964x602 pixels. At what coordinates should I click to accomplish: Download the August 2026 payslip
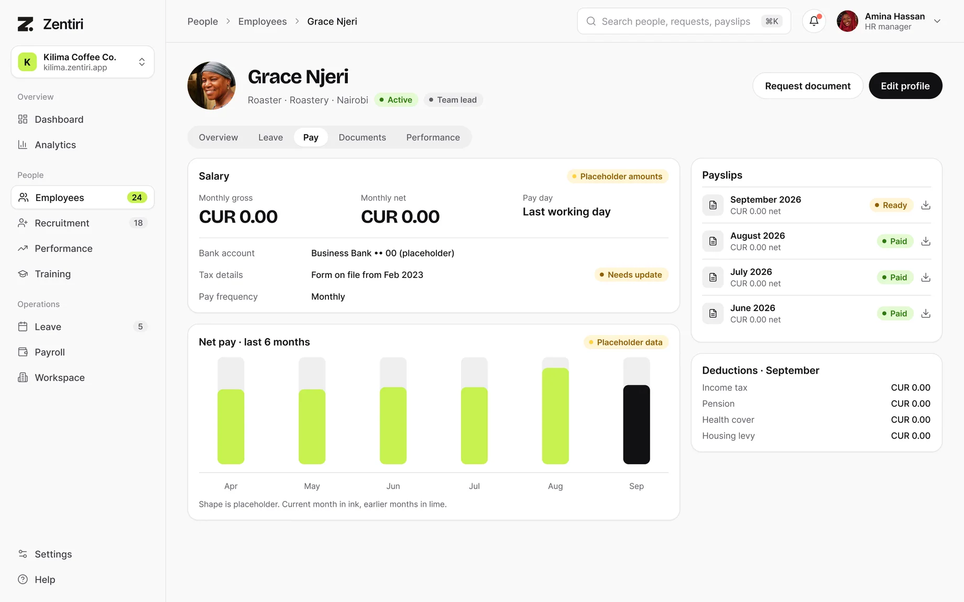click(x=926, y=241)
